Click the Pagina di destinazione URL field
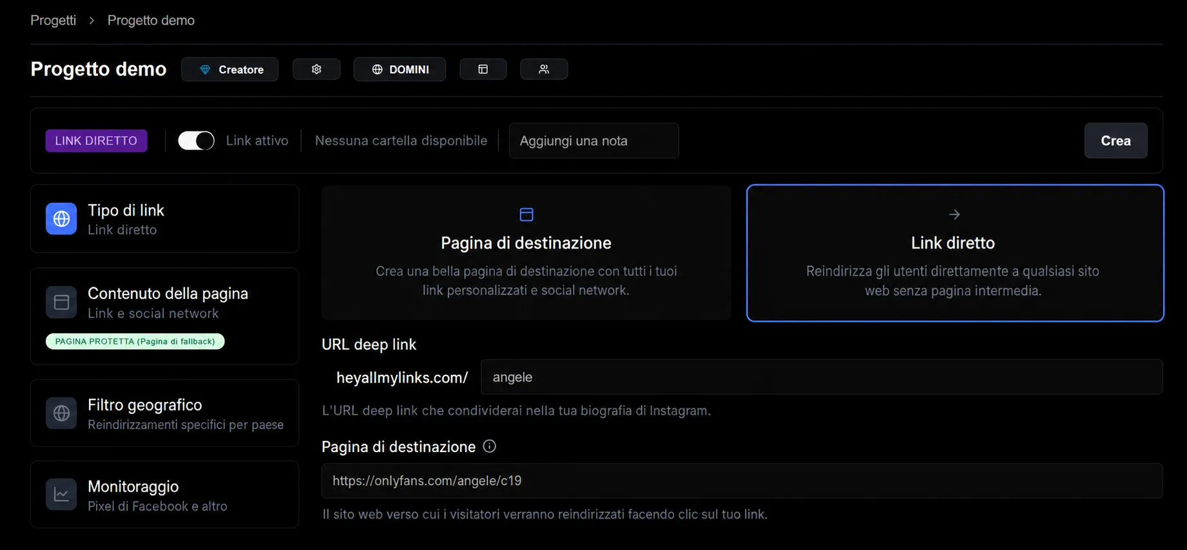 742,480
